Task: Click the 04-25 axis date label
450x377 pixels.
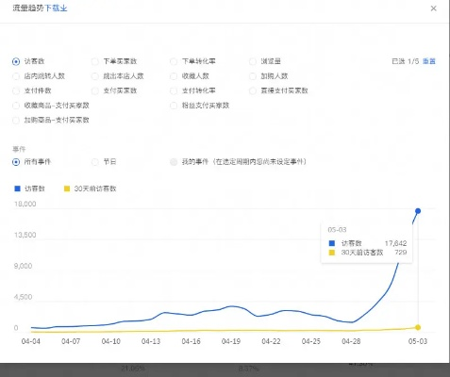Action: (x=311, y=341)
